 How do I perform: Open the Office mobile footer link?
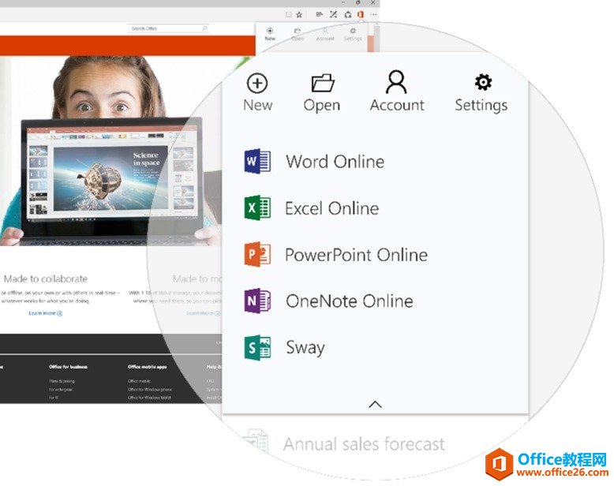pos(139,381)
